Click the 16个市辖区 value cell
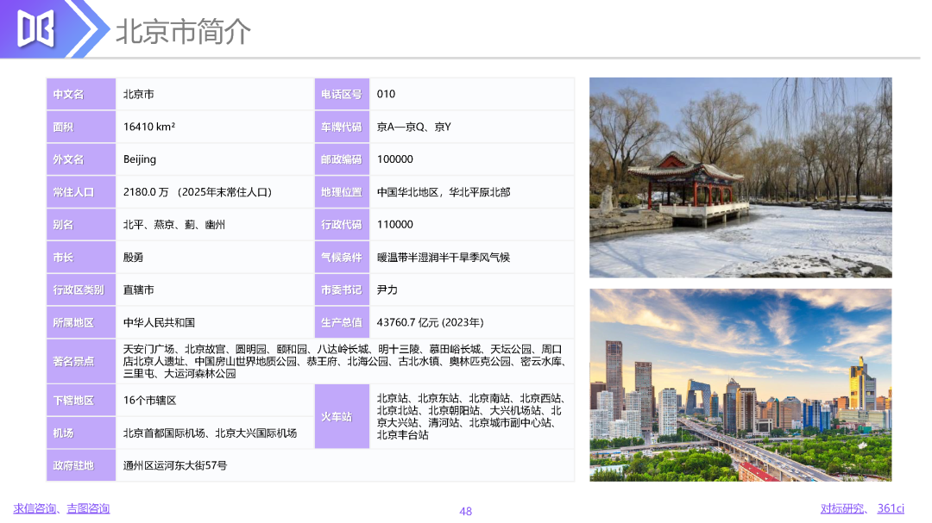932x523 pixels. point(215,400)
